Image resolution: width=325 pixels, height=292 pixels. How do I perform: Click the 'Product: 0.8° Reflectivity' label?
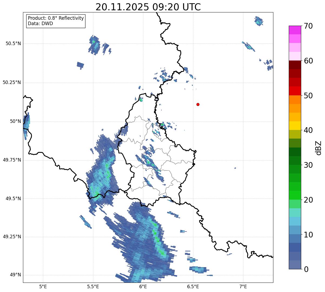56,18
